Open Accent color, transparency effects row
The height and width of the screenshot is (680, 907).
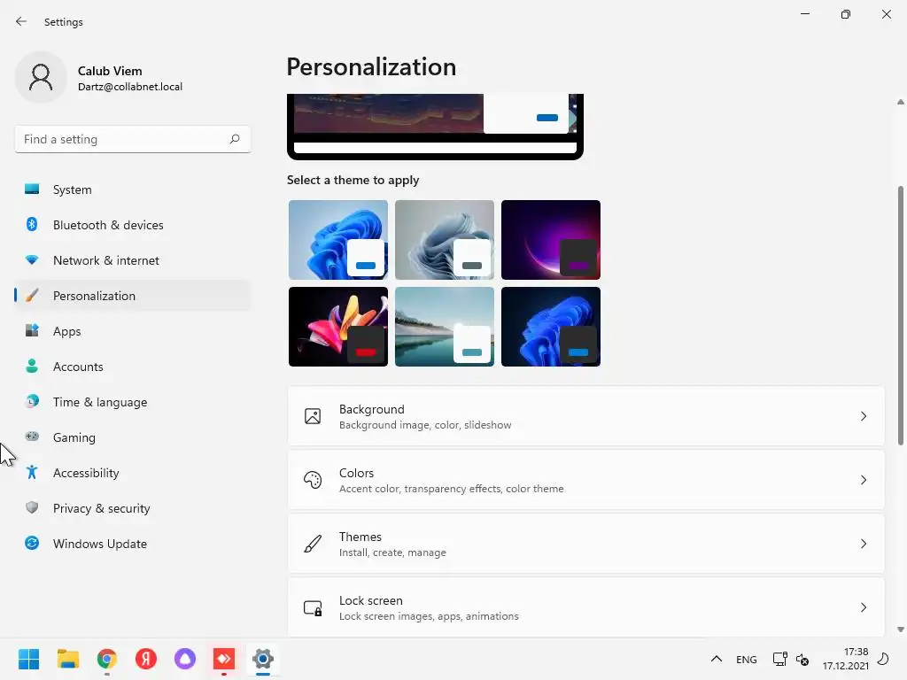[x=586, y=480]
